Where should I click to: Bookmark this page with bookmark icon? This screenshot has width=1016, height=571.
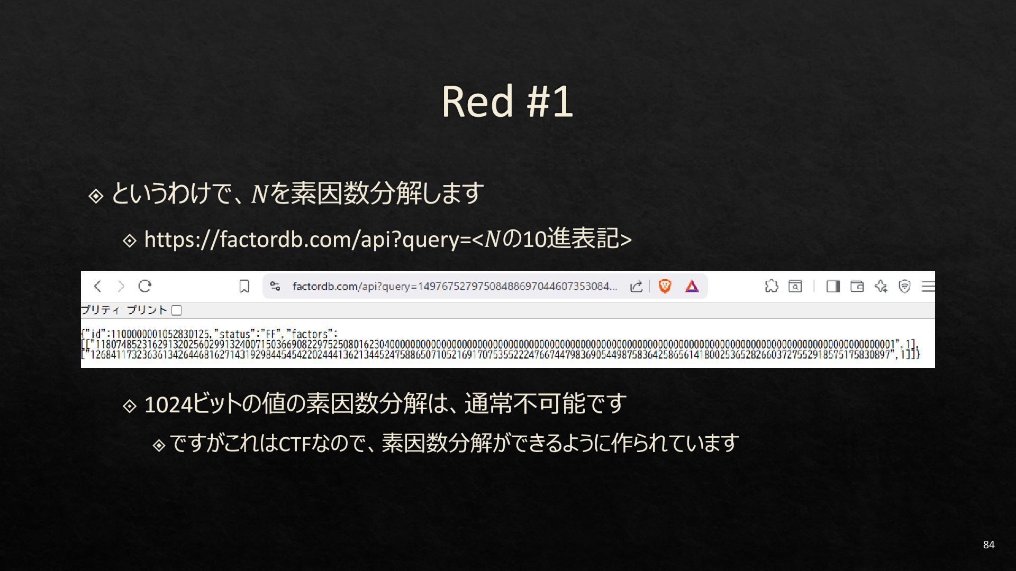pyautogui.click(x=244, y=286)
